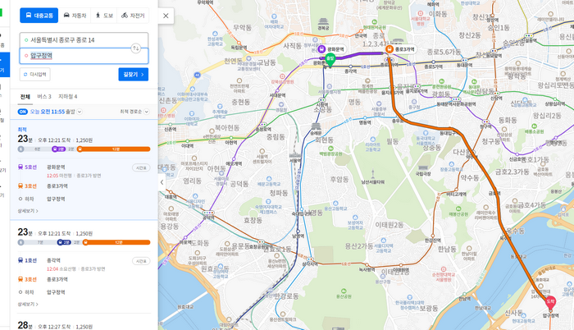Filter results by 버스 3 tab
This screenshot has width=574, height=330.
(x=44, y=96)
